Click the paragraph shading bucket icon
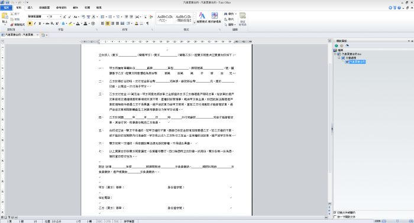The width and height of the screenshot is (414, 223). coord(137,24)
